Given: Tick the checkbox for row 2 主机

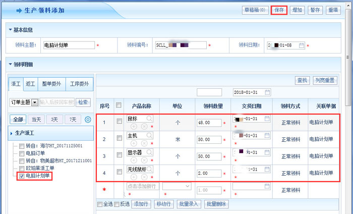Looking at the screenshot, I should [119, 139].
